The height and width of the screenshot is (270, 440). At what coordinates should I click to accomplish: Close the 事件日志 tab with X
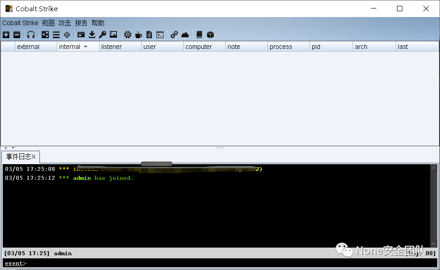[34, 157]
